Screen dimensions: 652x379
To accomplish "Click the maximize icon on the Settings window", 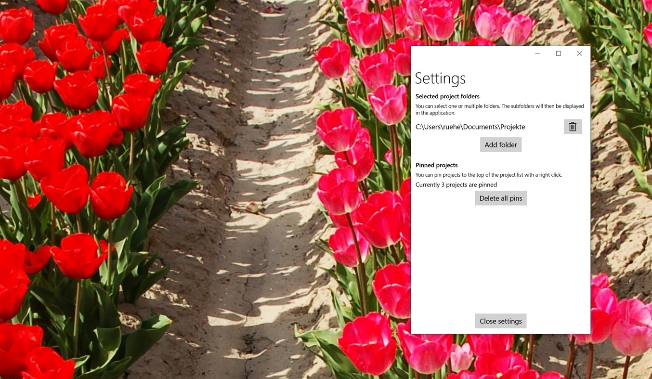I will point(558,53).
